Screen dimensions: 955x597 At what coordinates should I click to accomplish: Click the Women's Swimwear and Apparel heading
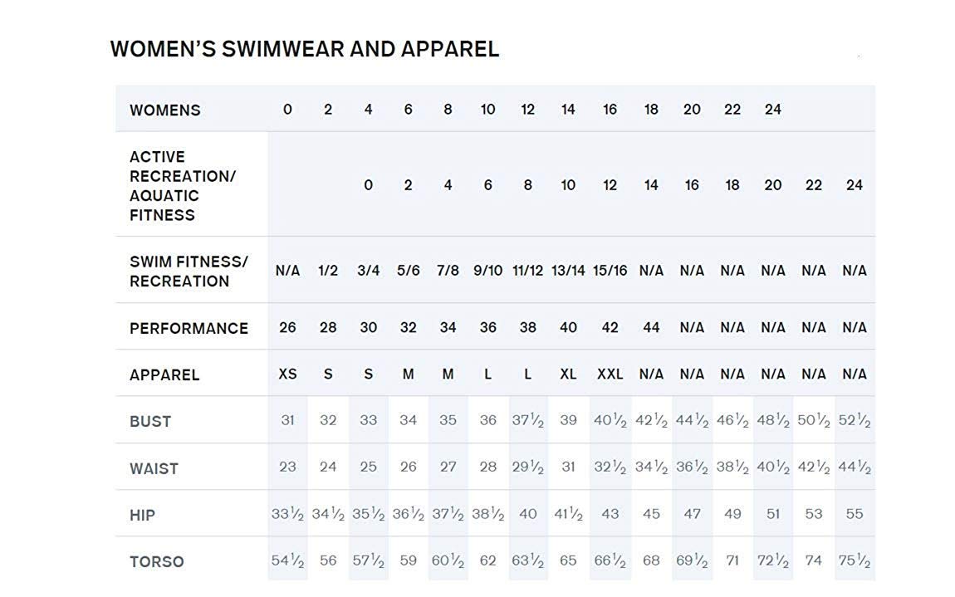pos(304,49)
